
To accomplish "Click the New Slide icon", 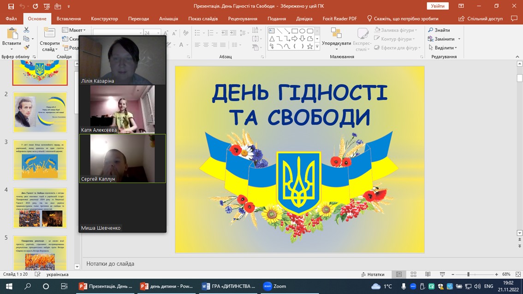I will tap(49, 34).
